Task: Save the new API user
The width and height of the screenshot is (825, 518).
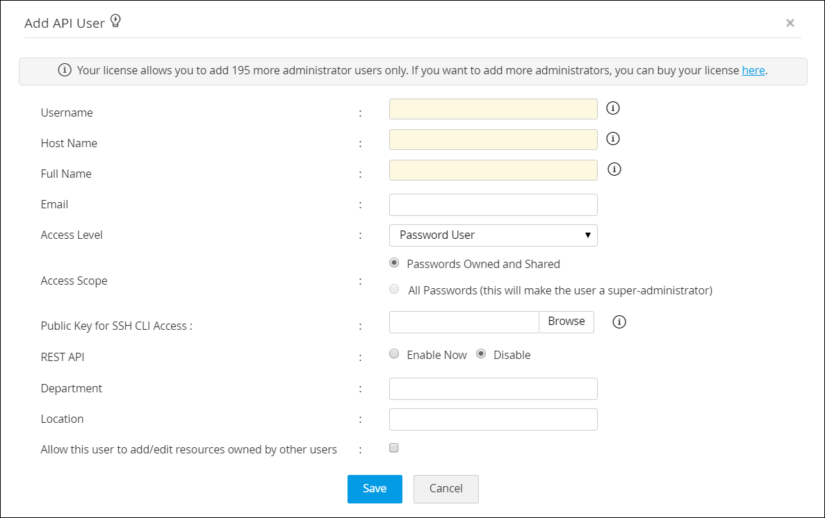Action: (x=375, y=489)
